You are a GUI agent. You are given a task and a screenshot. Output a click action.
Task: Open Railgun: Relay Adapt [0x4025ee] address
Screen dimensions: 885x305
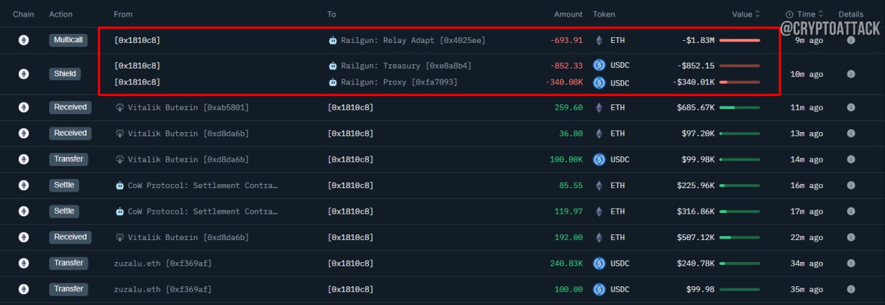tap(413, 40)
